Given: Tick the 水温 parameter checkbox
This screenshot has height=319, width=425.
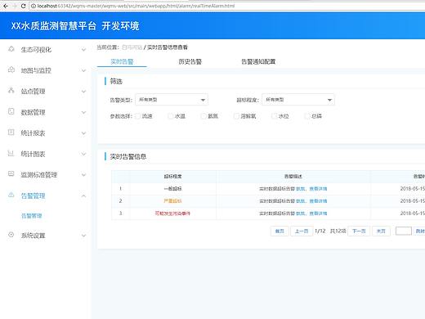Looking at the screenshot, I should [x=171, y=116].
